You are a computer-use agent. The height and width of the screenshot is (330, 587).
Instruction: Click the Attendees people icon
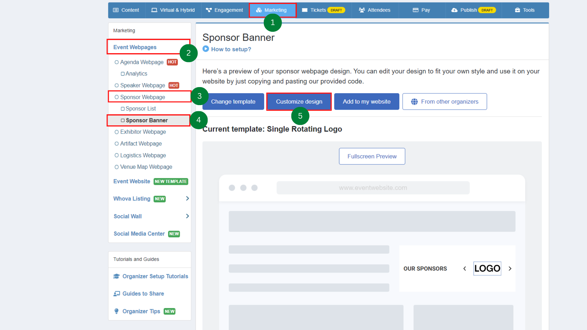tap(362, 10)
